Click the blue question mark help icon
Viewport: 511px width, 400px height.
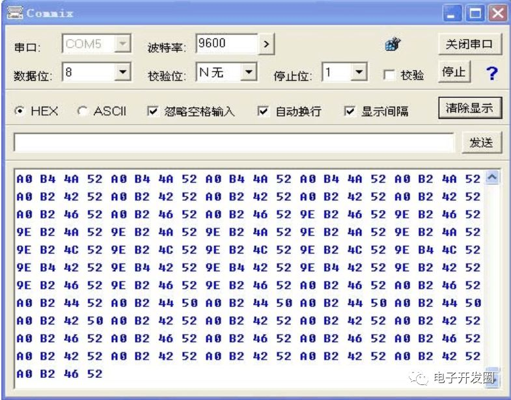(x=491, y=73)
